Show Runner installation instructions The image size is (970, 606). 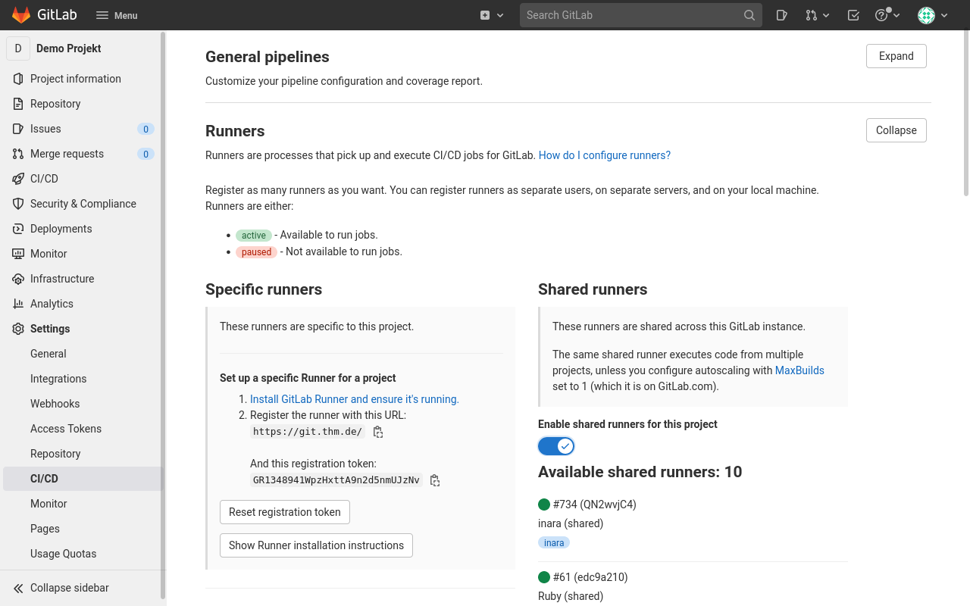point(316,545)
